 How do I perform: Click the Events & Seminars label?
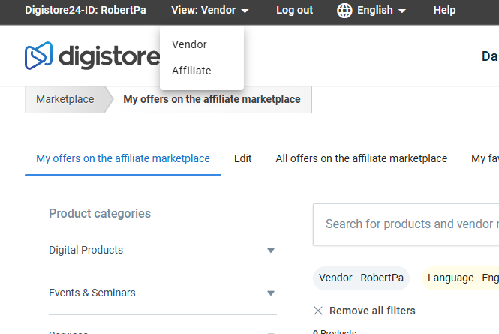click(92, 293)
